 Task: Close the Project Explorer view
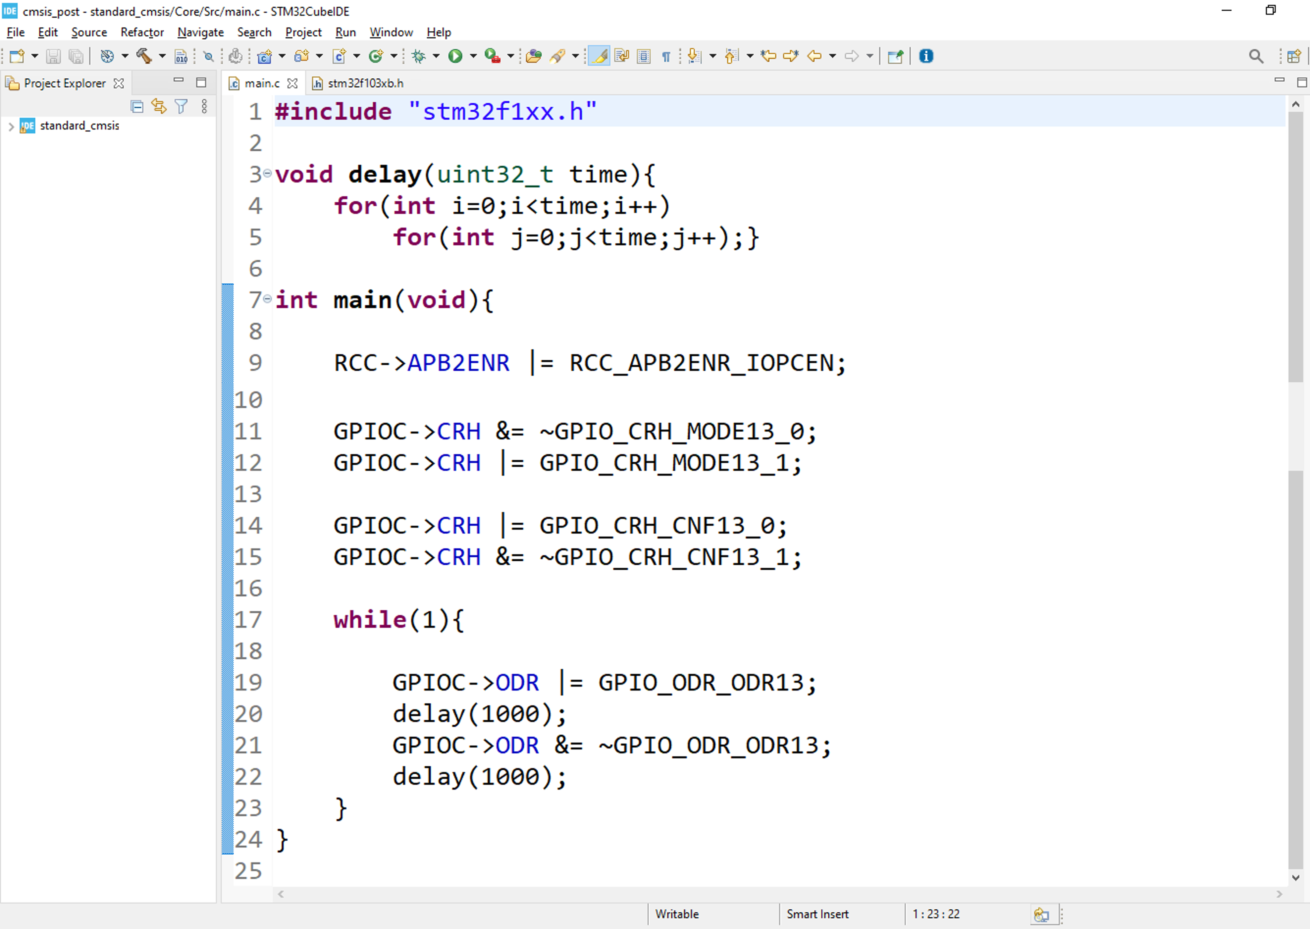pyautogui.click(x=119, y=83)
